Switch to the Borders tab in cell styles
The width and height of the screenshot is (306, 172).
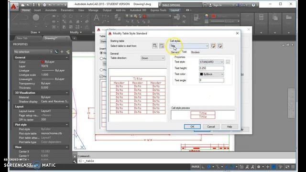[196, 52]
